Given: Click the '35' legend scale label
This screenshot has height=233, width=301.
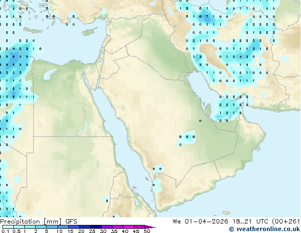Looking at the screenshot, I should 114,231.
